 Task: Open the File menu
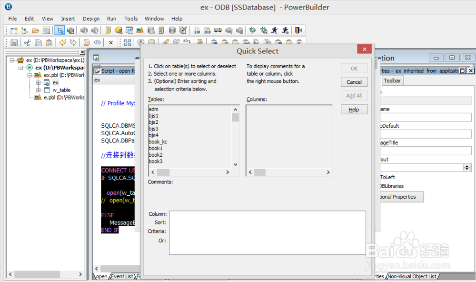[12, 19]
